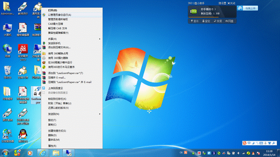280x157 pixels.
Task: Choose 在360隔离沙箱中运行 menu entry
Action: point(72,63)
